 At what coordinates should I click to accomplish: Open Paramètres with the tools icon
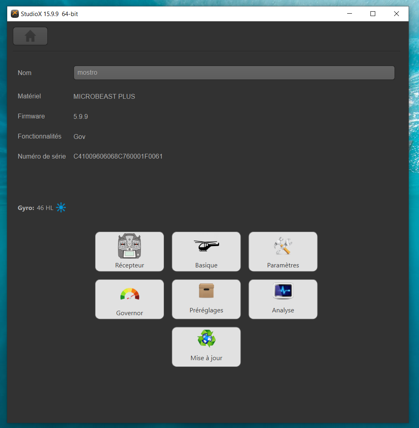(283, 252)
